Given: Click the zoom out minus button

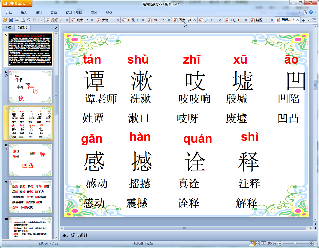Looking at the screenshot, I should pos(280,243).
